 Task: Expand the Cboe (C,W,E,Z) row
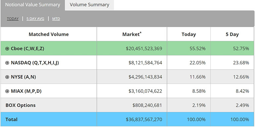7,48
